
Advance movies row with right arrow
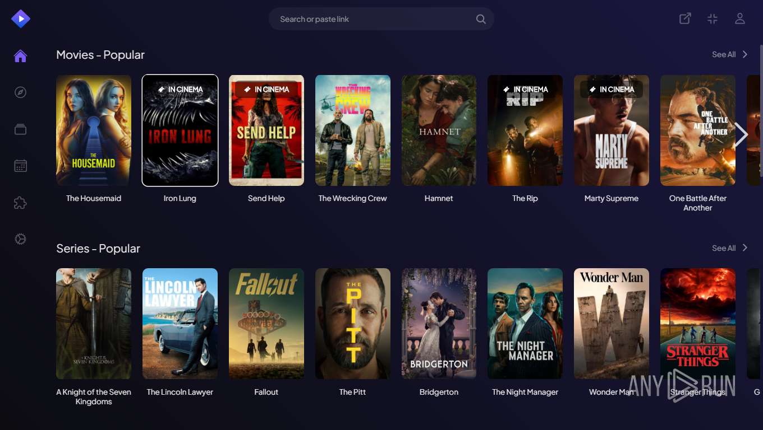coord(741,134)
